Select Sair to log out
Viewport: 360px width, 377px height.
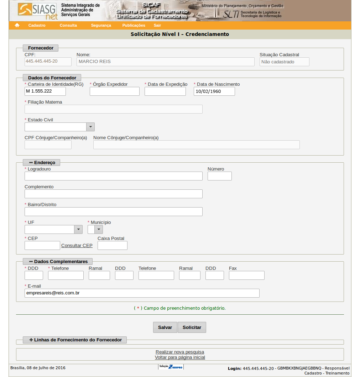tap(157, 25)
